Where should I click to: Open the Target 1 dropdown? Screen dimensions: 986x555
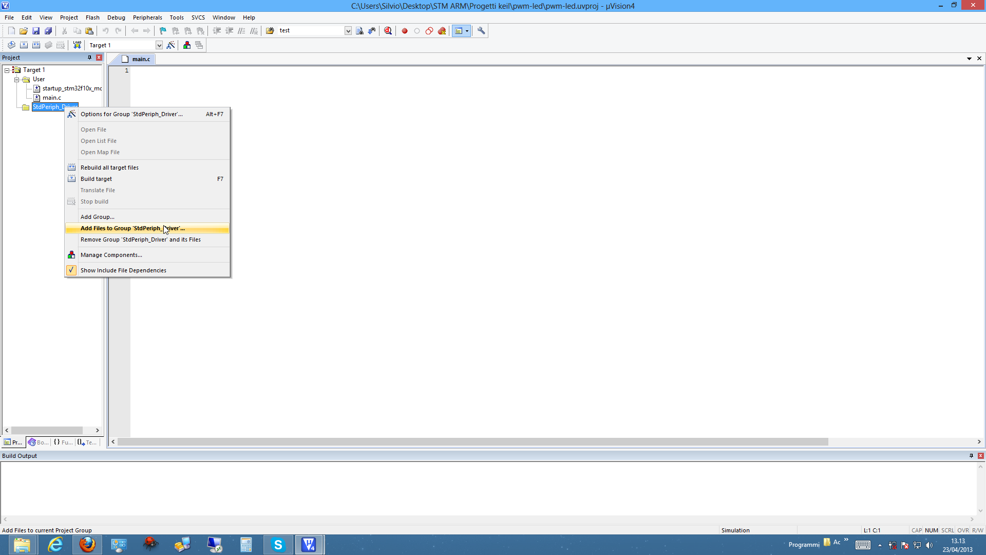(159, 45)
